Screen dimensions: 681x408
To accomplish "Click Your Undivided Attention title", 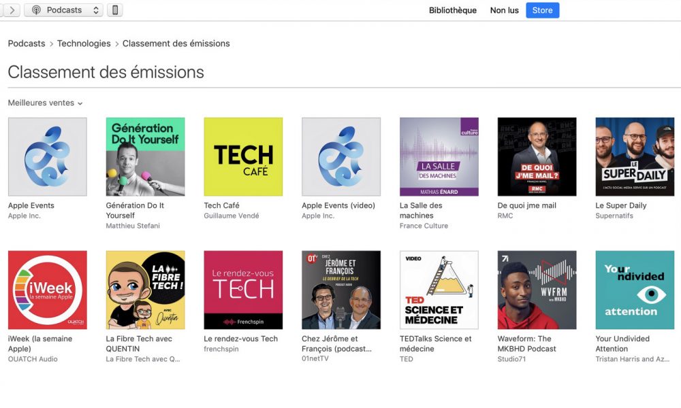I will (622, 343).
